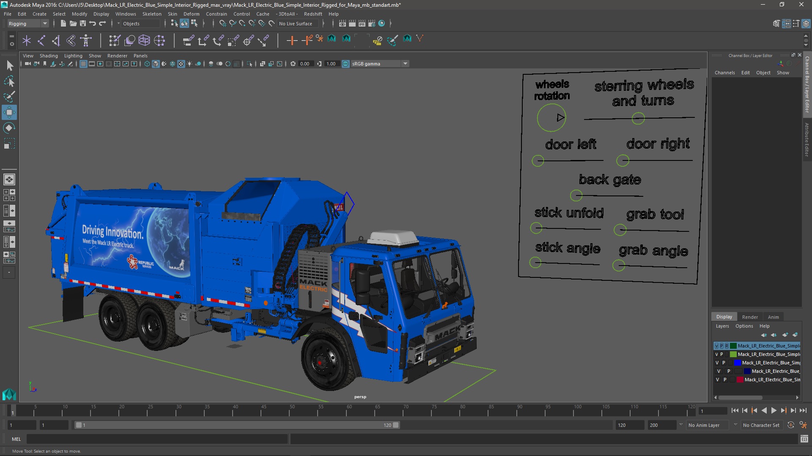Toggle visibility V of first layer
The height and width of the screenshot is (456, 812).
point(716,346)
